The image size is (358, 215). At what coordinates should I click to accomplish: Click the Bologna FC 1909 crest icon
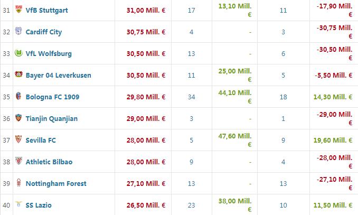(18, 96)
